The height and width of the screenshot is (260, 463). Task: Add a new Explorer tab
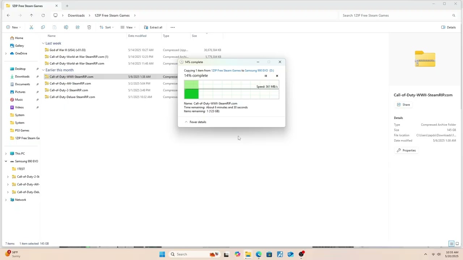(x=67, y=6)
